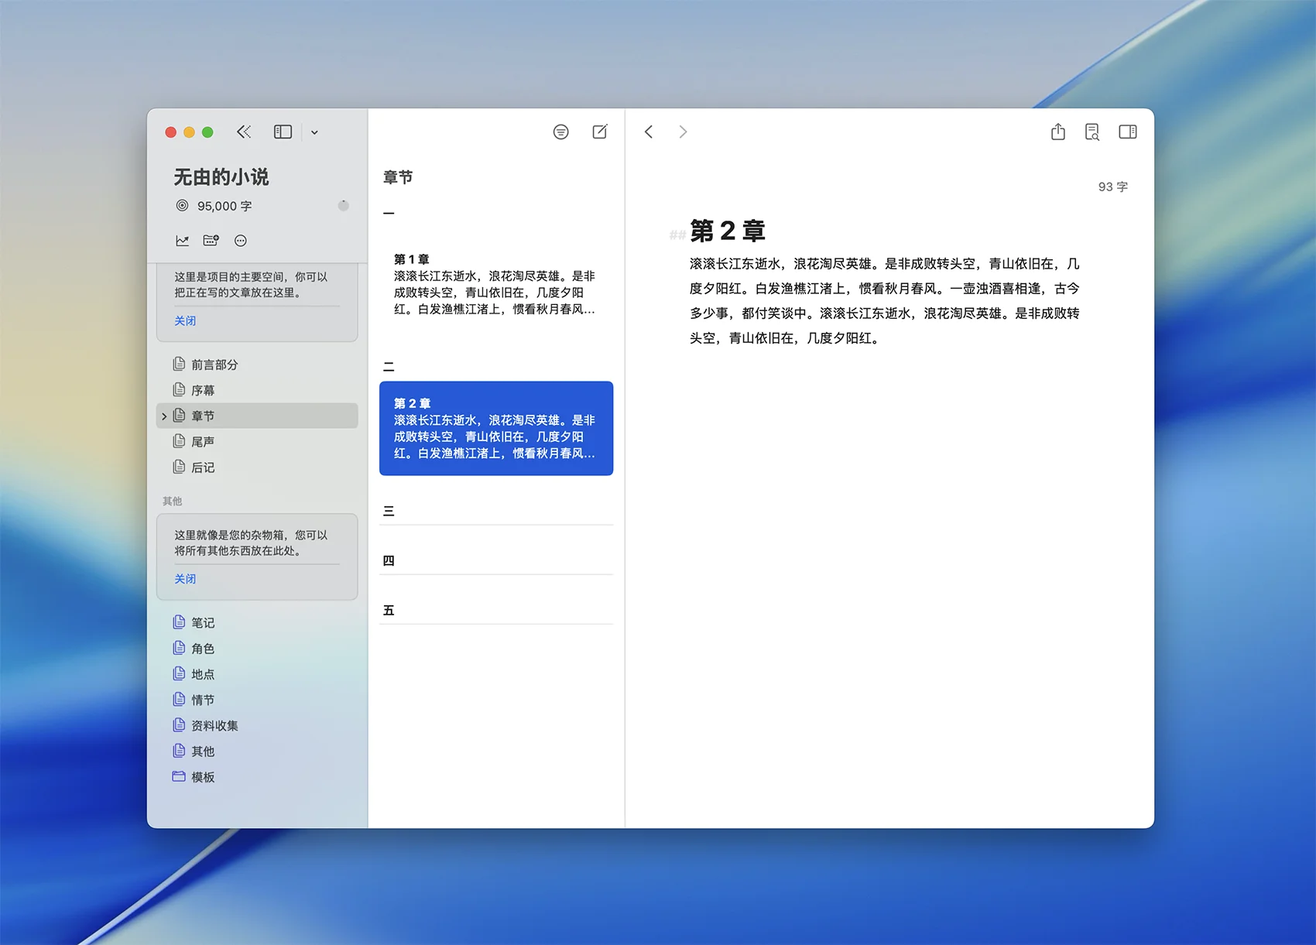Toggle the left sidebar layout button
This screenshot has height=945, width=1316.
point(283,132)
